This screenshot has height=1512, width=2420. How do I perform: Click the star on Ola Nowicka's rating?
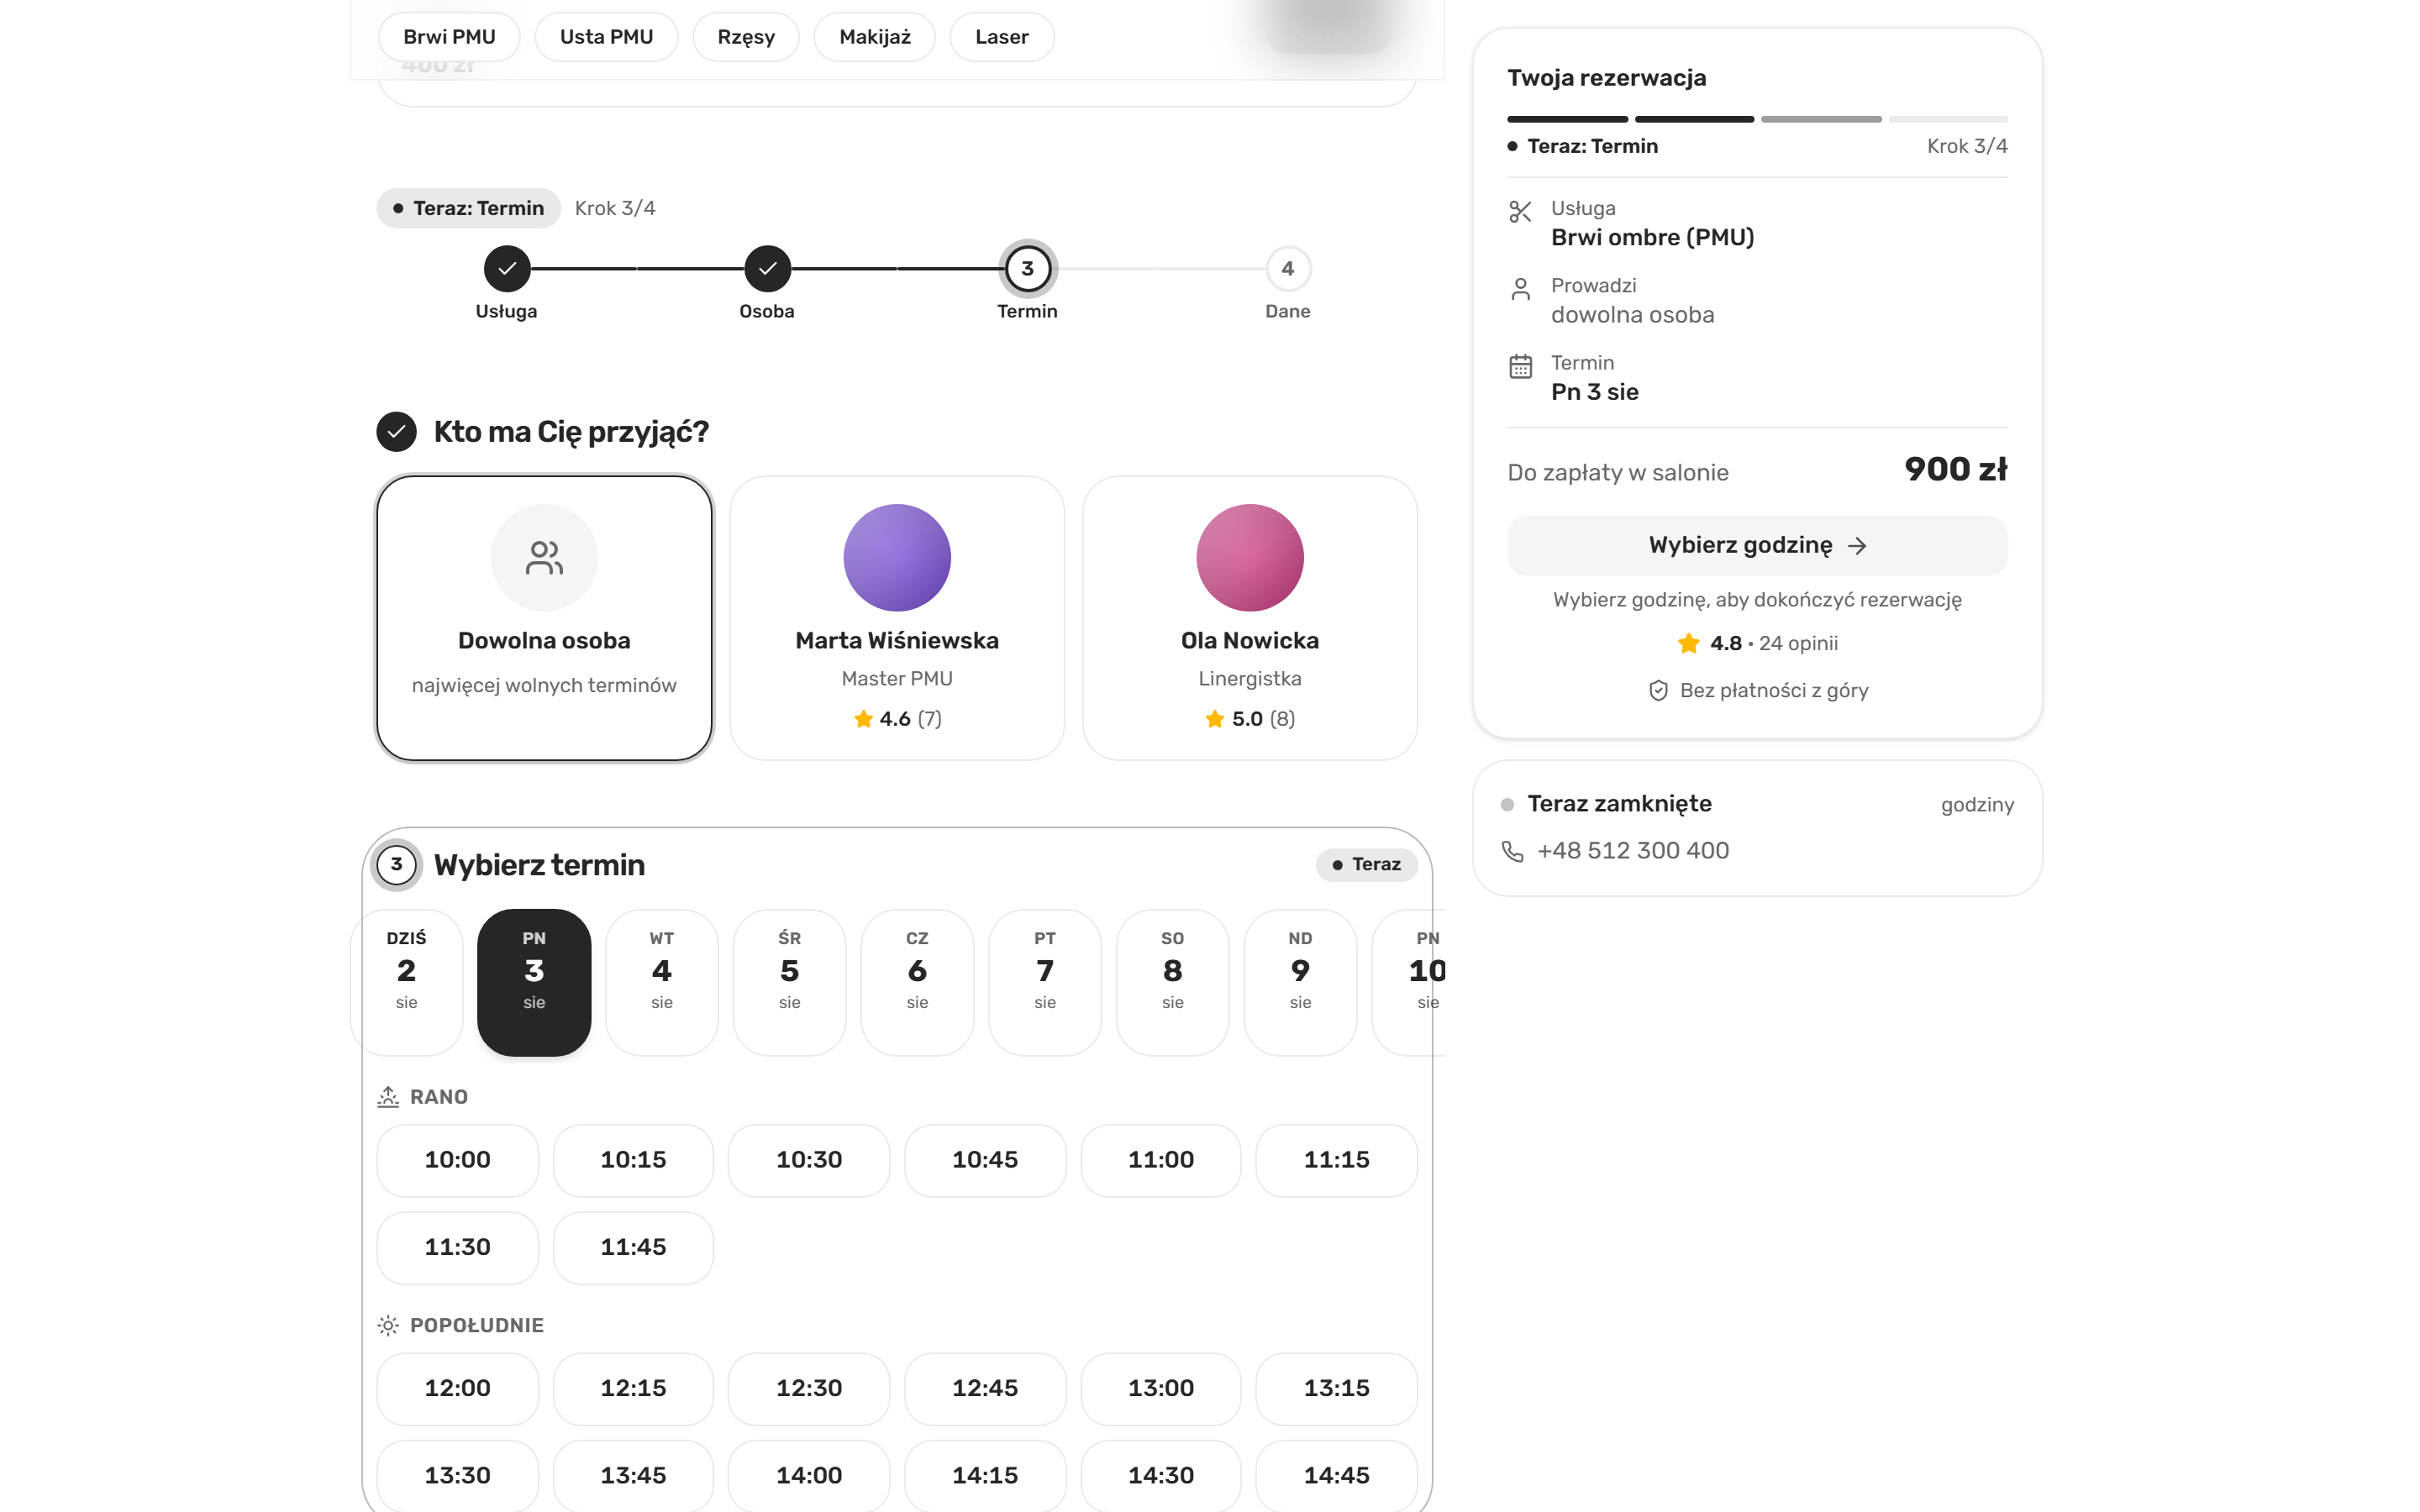(1215, 719)
